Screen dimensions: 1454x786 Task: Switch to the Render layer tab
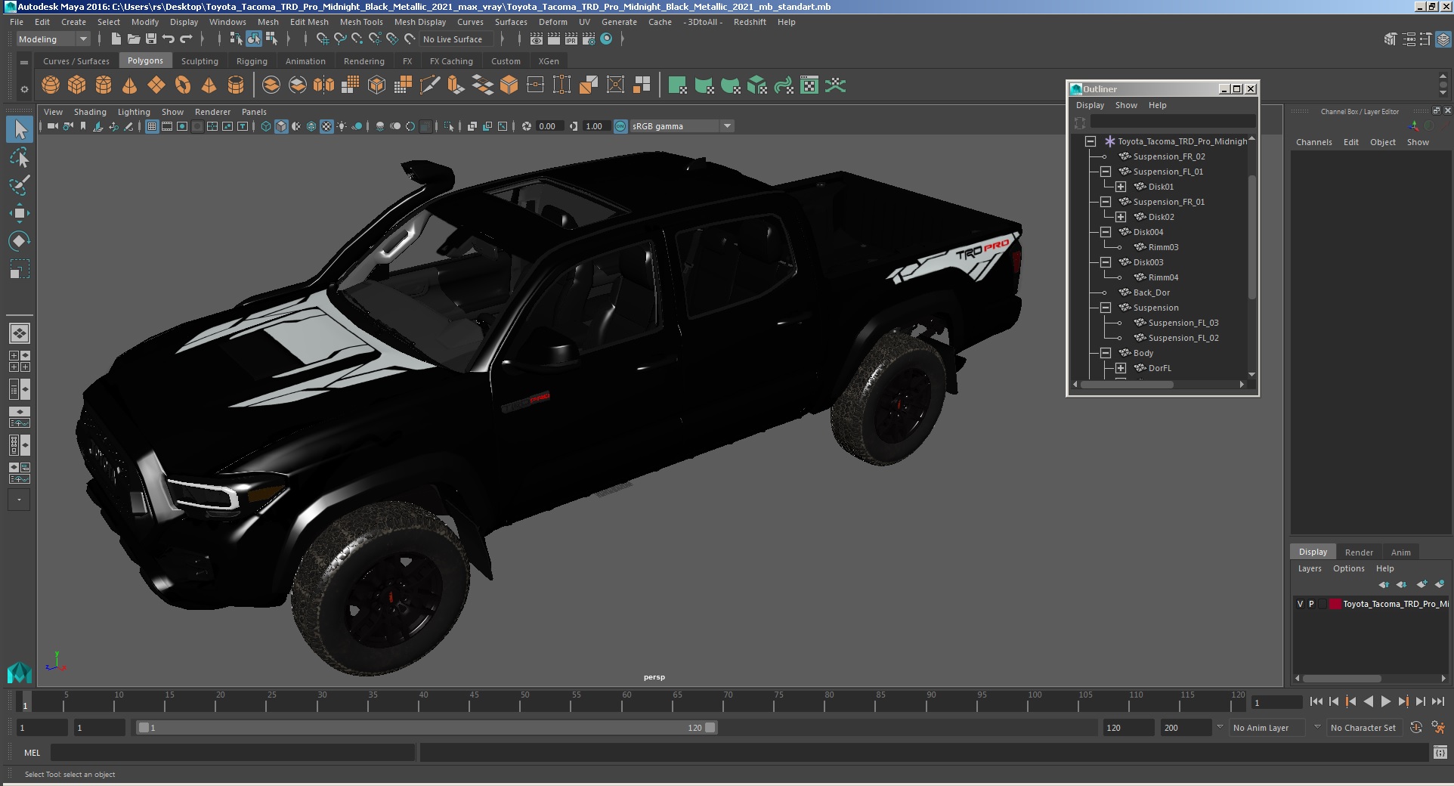[x=1359, y=552]
